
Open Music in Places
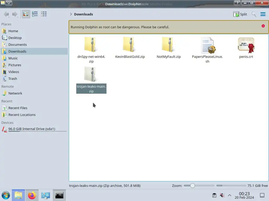(x=34, y=58)
